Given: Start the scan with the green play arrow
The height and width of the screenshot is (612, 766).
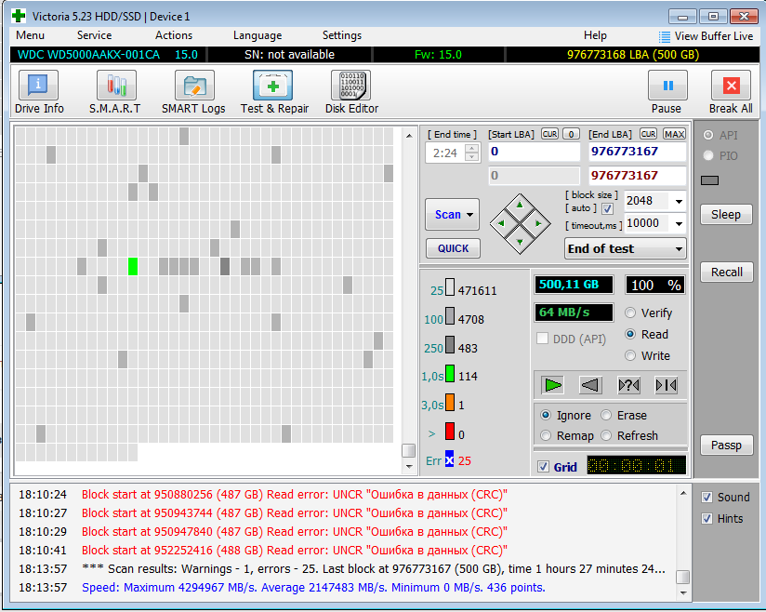Looking at the screenshot, I should [x=551, y=385].
